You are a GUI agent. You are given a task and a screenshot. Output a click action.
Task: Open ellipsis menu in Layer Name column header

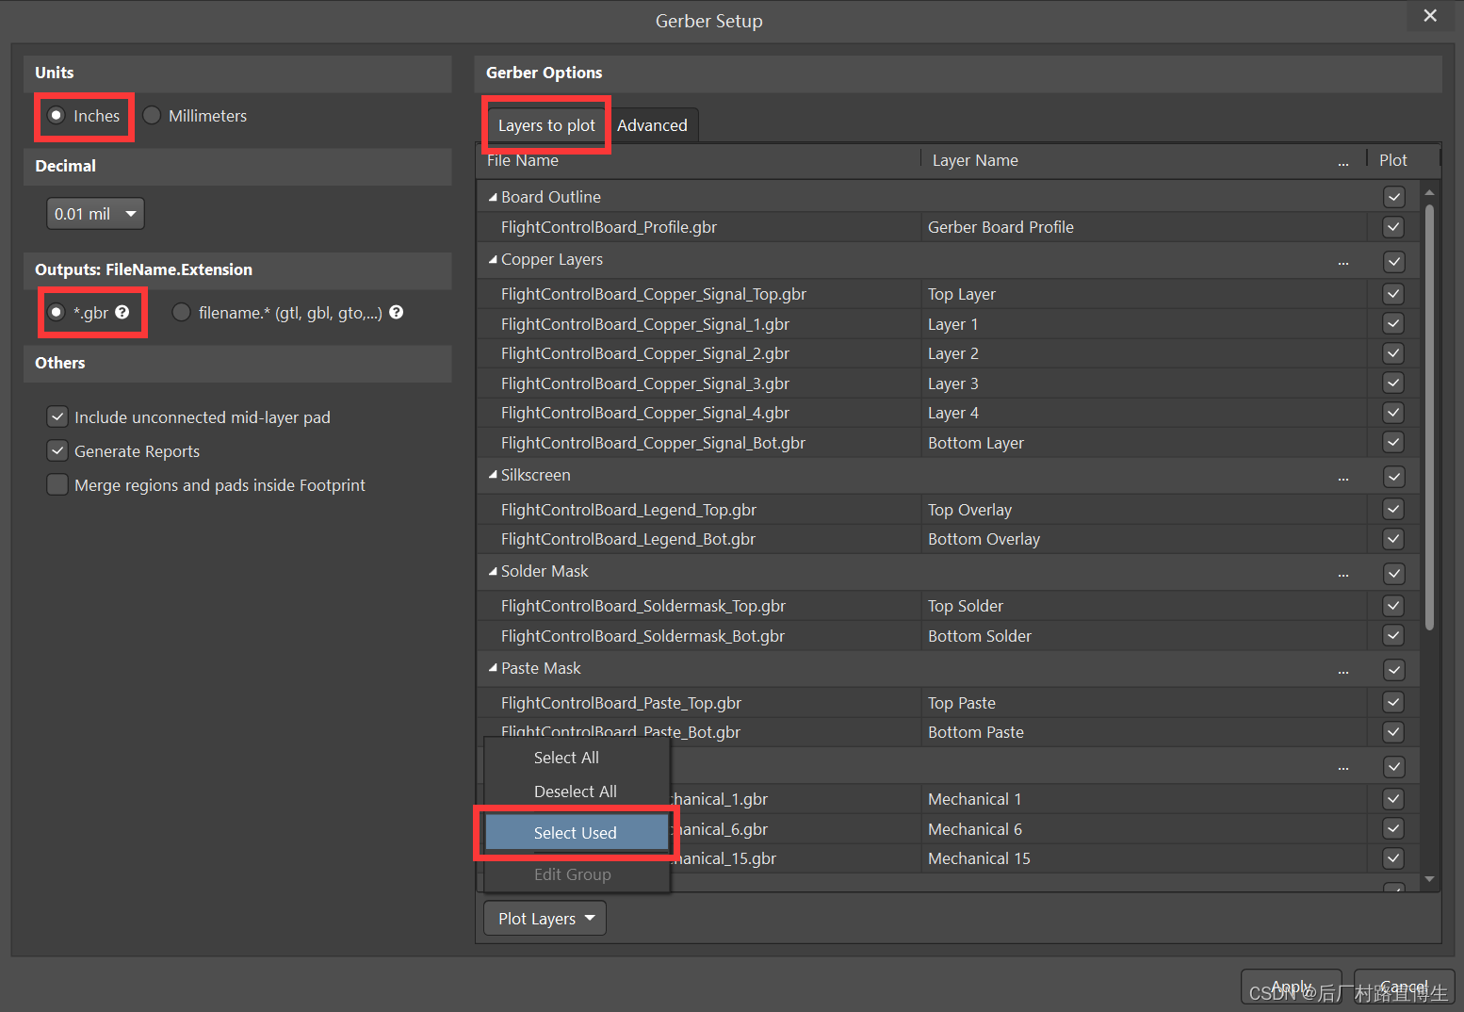click(1342, 163)
